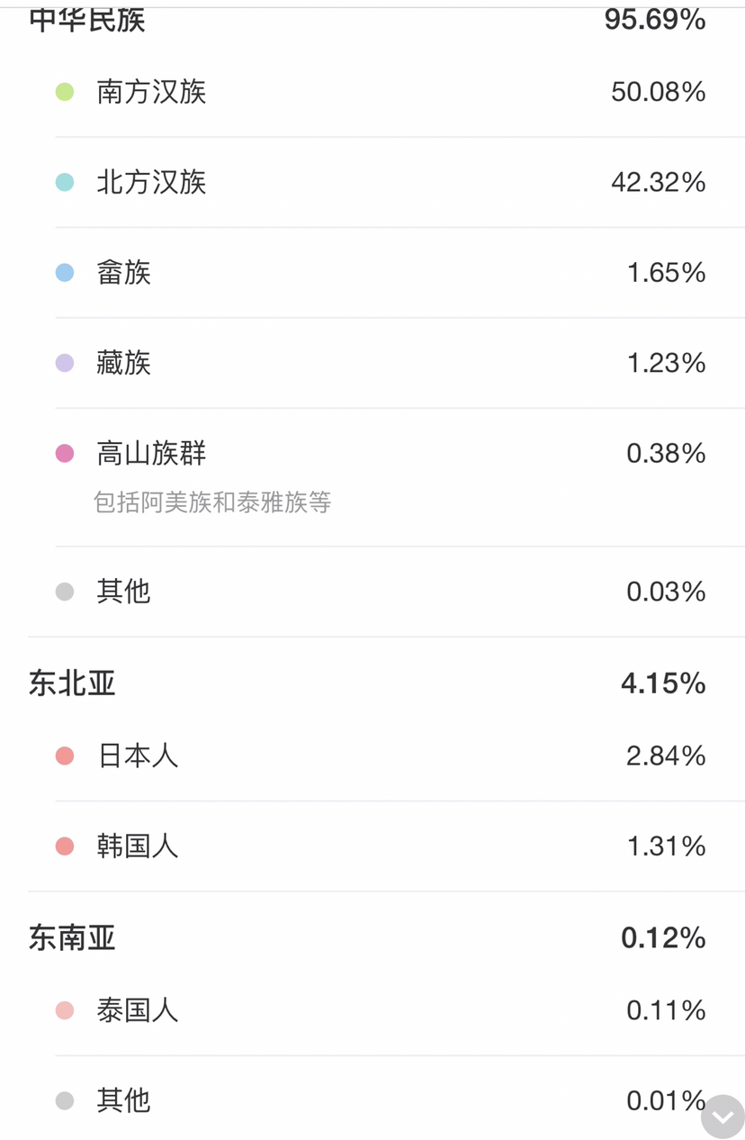Tap the salmon dot beside 日本人
This screenshot has width=745, height=1140.
point(65,755)
